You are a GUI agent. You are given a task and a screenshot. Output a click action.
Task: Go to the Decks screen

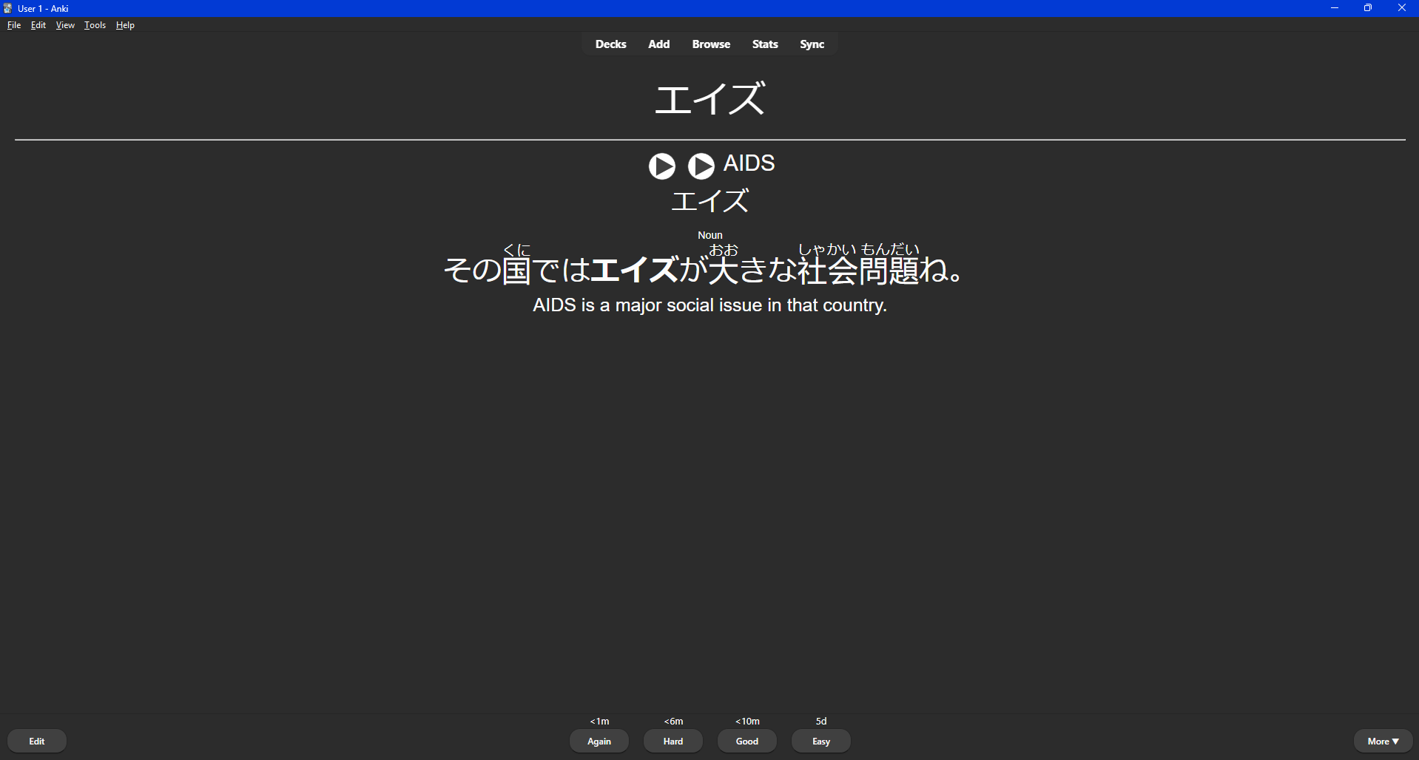tap(611, 44)
